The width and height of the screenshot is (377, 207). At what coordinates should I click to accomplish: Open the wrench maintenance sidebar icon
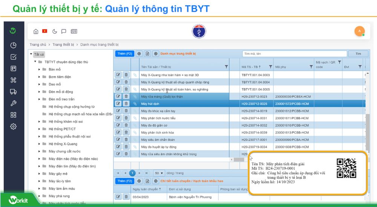(x=14, y=103)
